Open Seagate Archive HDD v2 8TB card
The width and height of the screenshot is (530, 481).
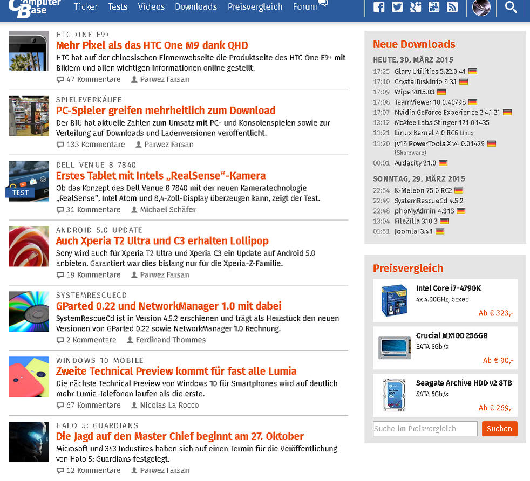coord(445,395)
